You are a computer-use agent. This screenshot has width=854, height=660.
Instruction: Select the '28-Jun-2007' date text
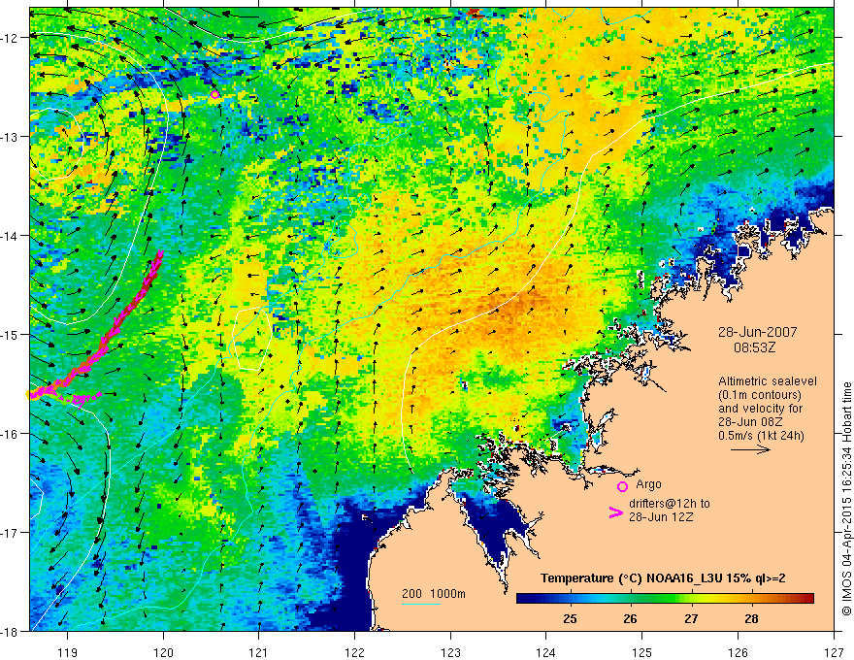[x=757, y=332]
